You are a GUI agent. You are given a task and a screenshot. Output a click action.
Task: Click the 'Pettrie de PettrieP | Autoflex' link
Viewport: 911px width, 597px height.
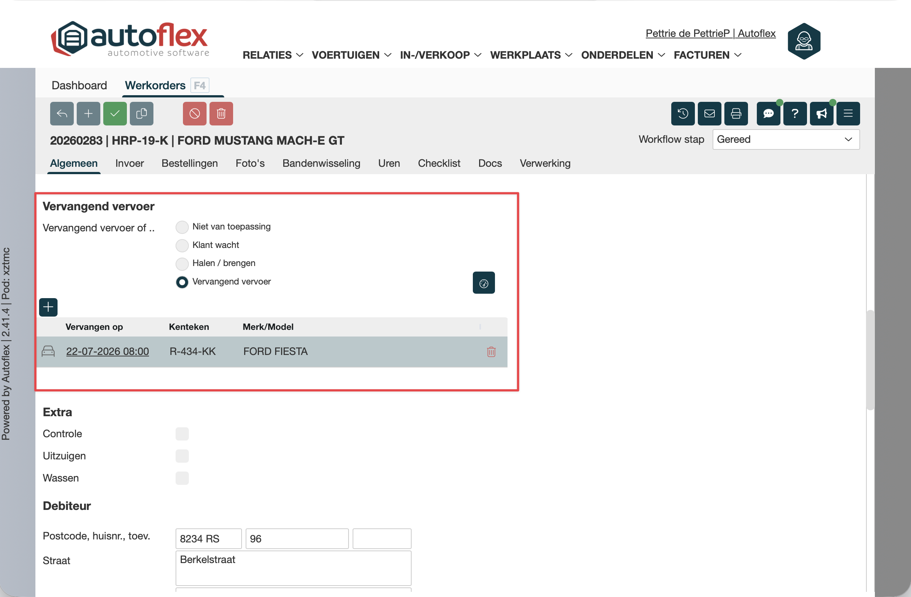tap(711, 33)
